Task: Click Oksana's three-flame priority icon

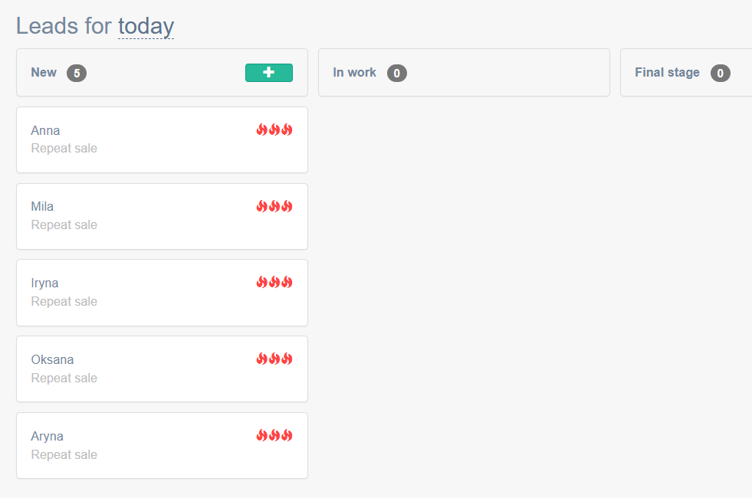Action: tap(274, 359)
